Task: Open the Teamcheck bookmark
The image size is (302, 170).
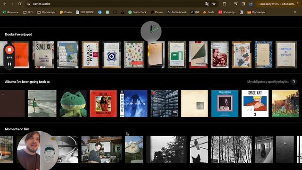Action: (137, 12)
